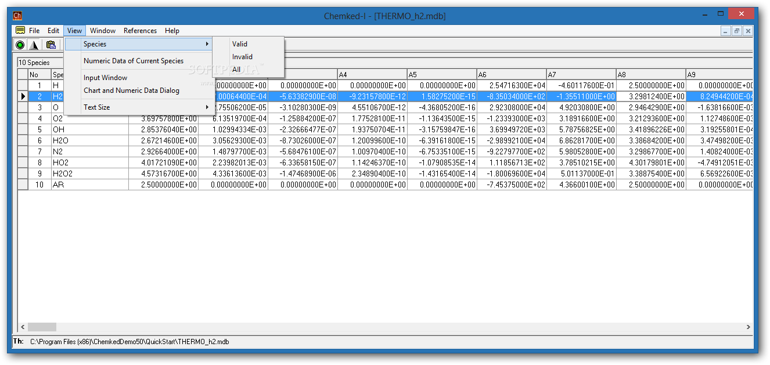Viewport: 770px width, 365px height.
Task: Open Input Window from View menu
Action: coord(139,78)
